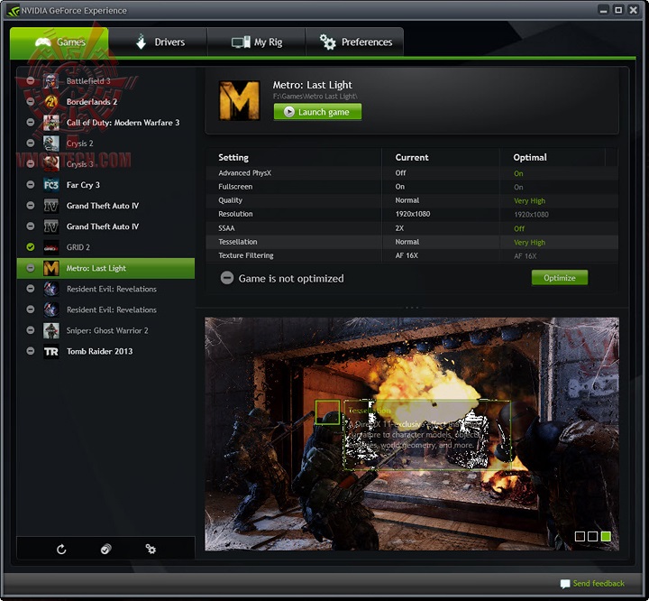Viewport: 649px width, 601px height.
Task: Click the active green screenshot pager square
Action: (x=606, y=537)
